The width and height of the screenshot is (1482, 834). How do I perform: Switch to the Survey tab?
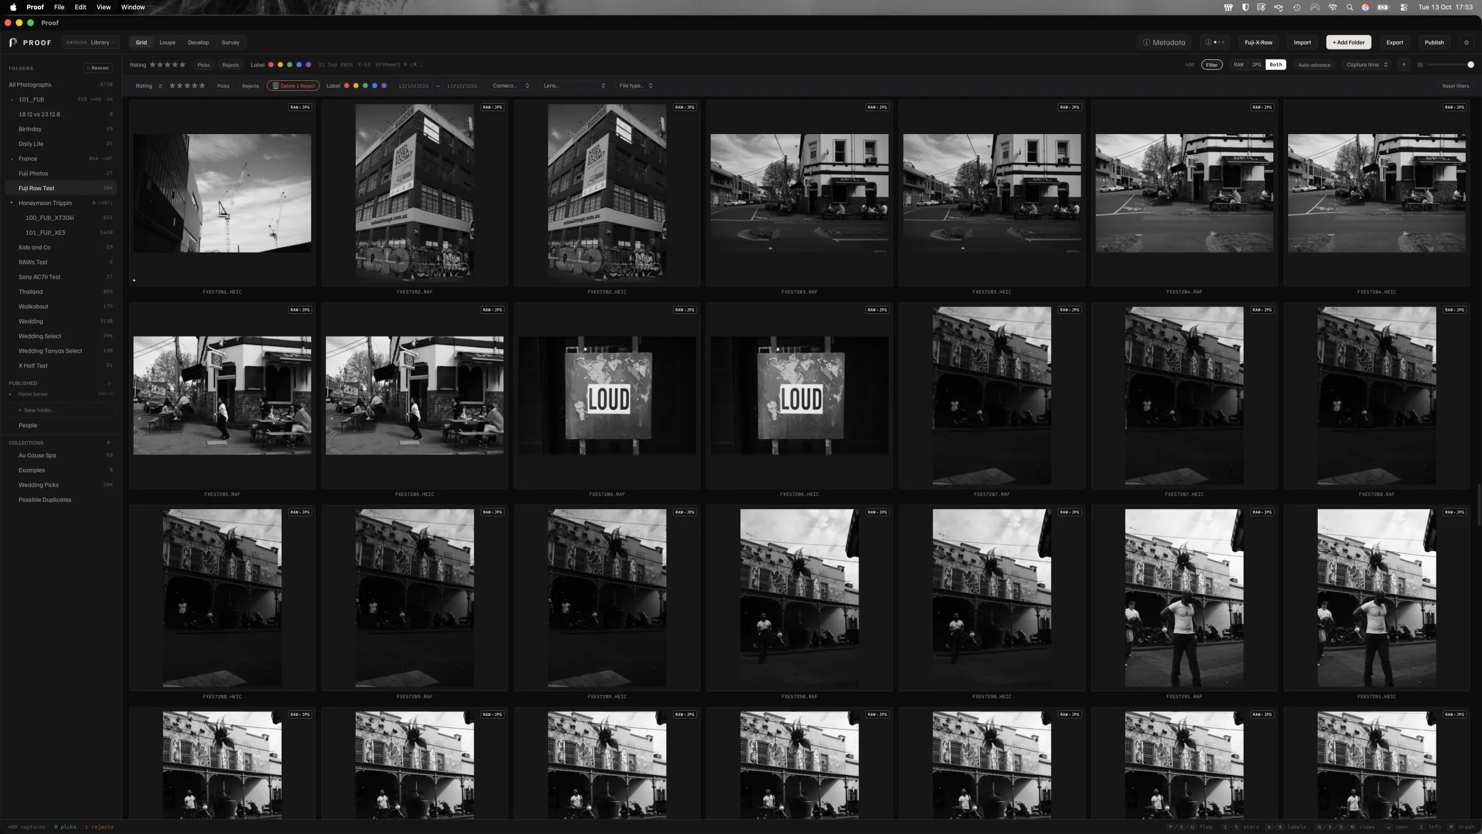point(230,43)
